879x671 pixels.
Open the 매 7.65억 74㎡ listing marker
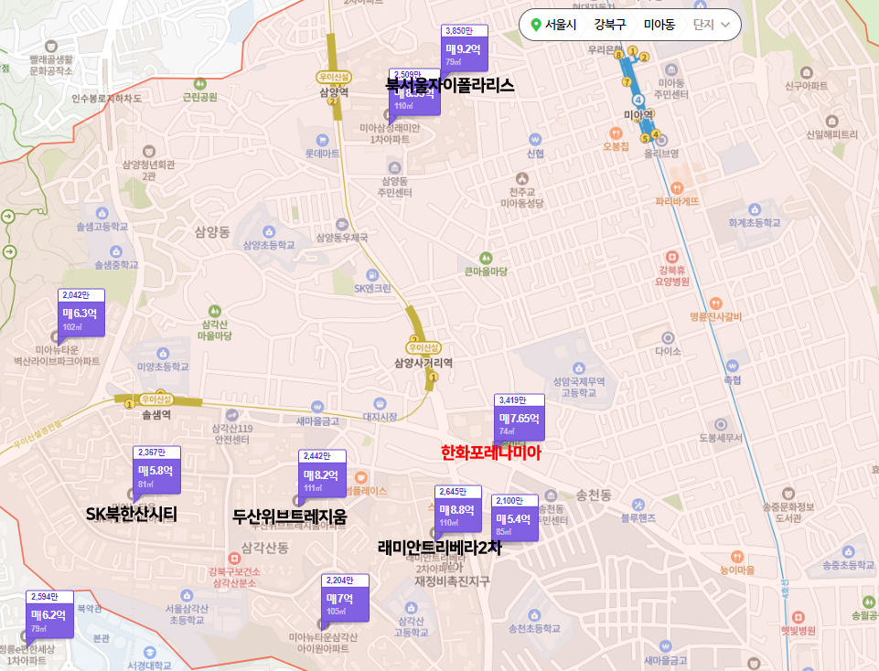(520, 418)
